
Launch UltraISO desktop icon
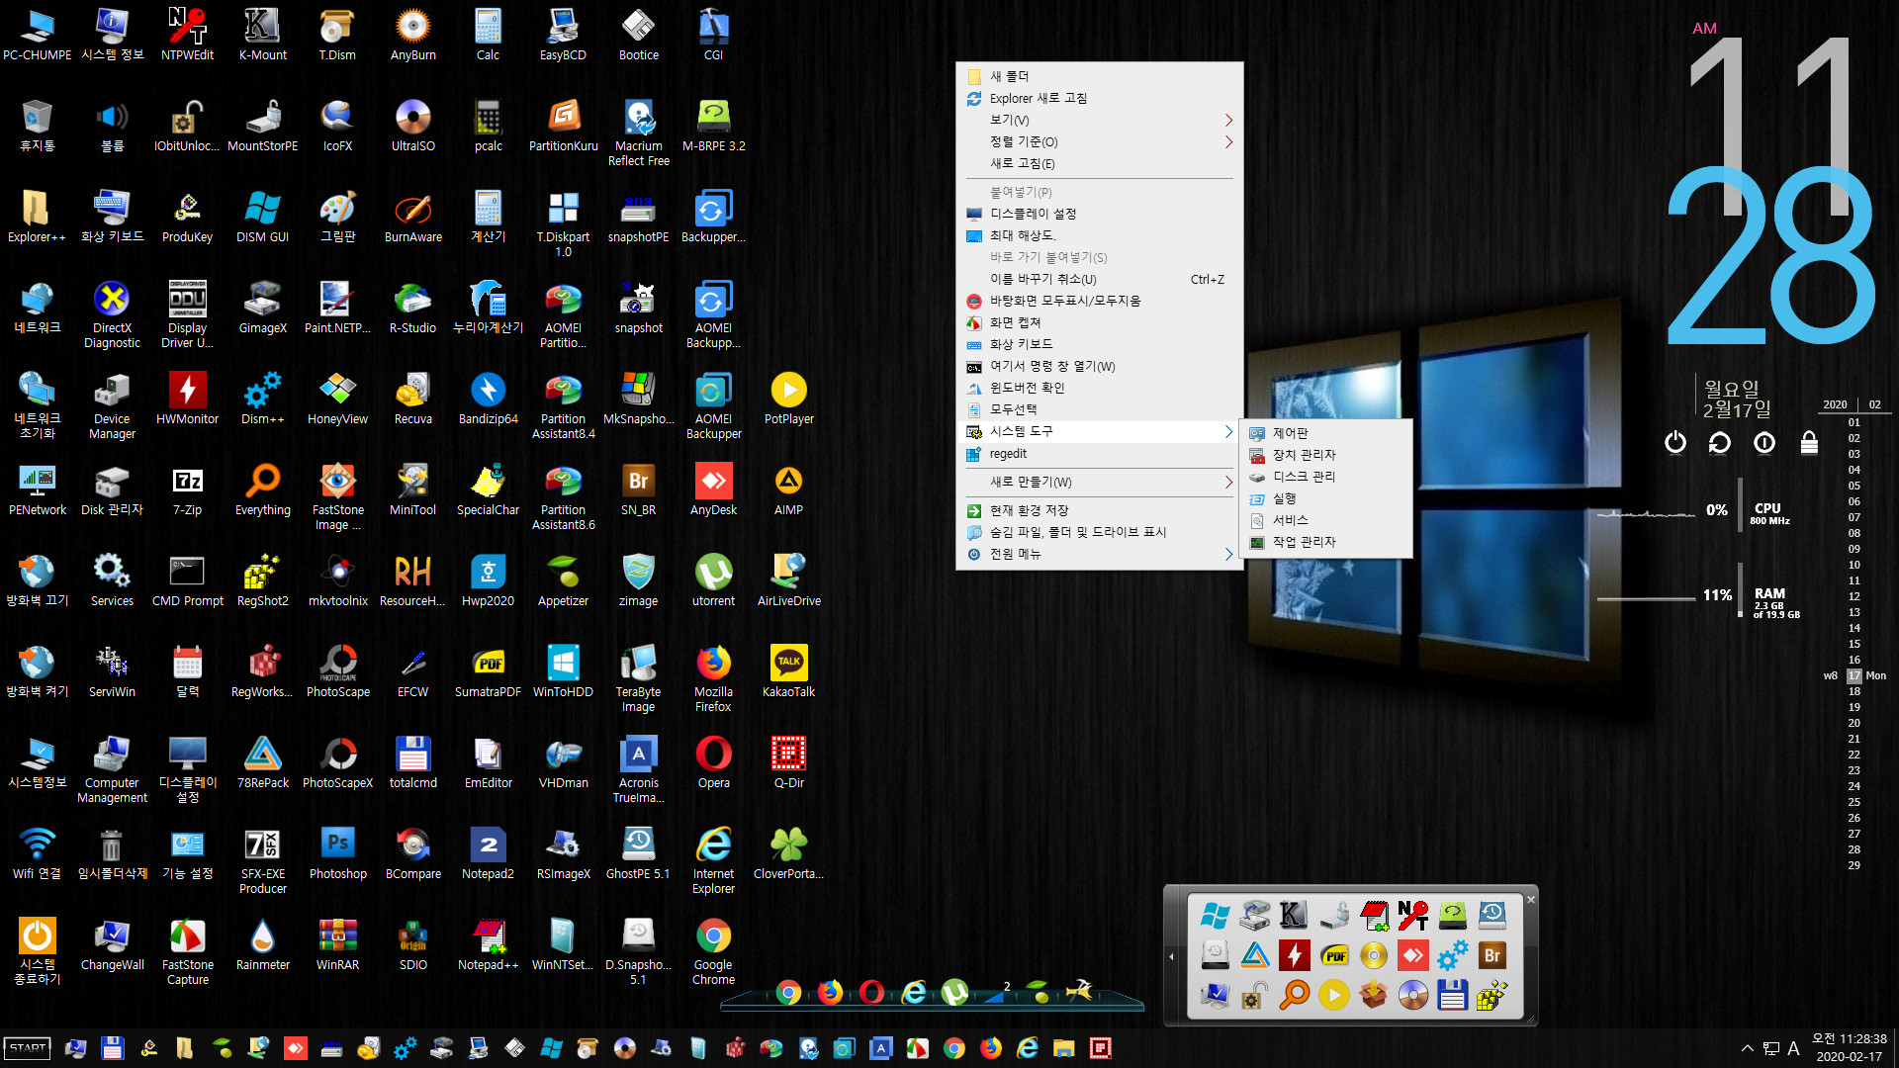[x=412, y=126]
